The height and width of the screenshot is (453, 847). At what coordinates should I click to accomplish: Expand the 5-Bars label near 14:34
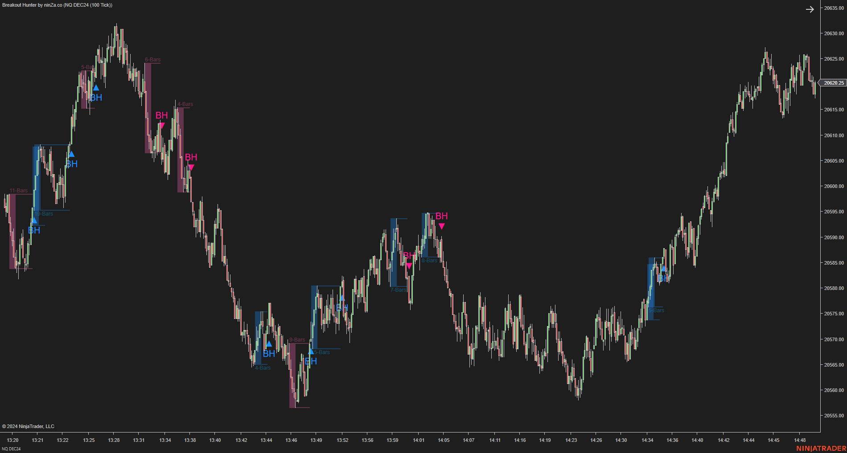pyautogui.click(x=656, y=310)
